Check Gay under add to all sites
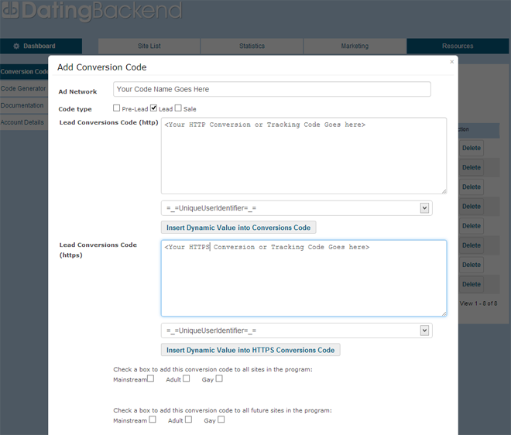 pyautogui.click(x=219, y=378)
